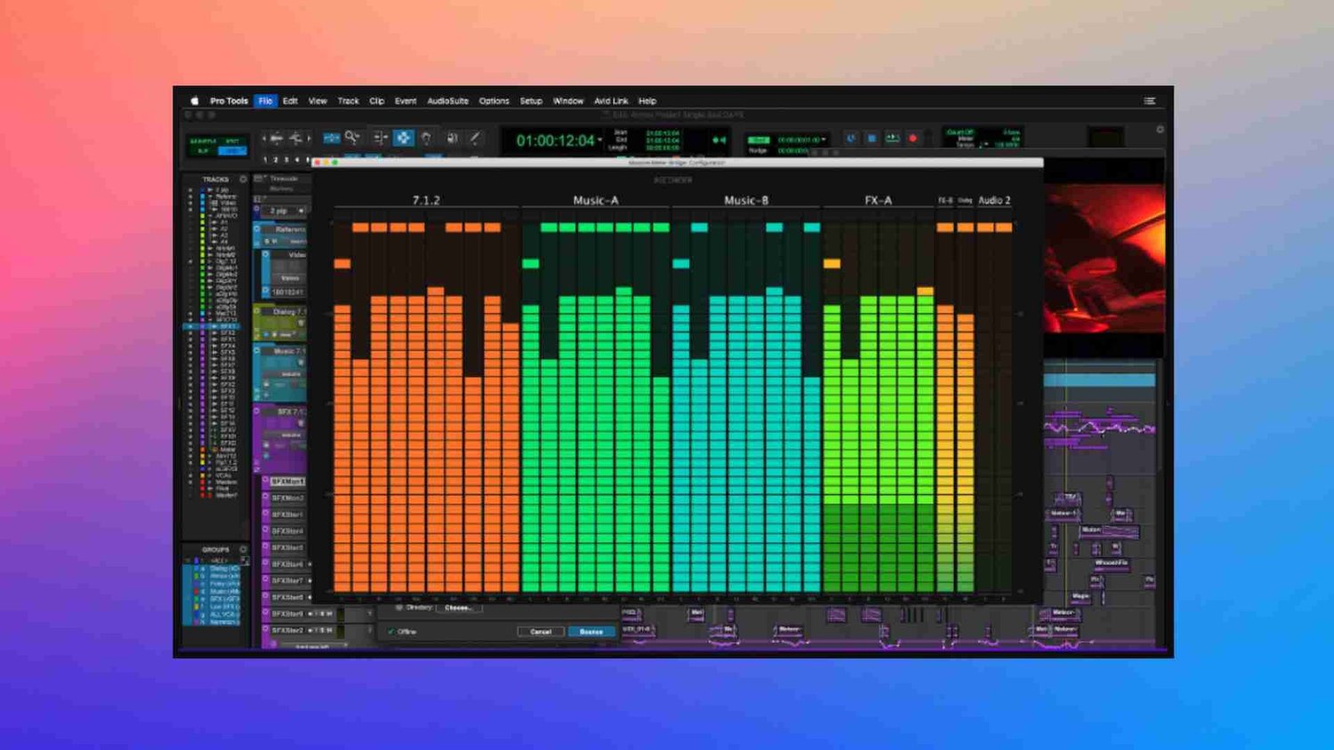Viewport: 1334px width, 750px height.
Task: Activate the Trim tool
Action: 381,136
